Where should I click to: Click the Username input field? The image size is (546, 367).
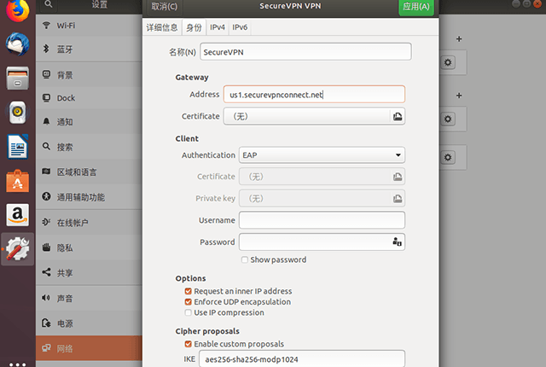pos(322,220)
